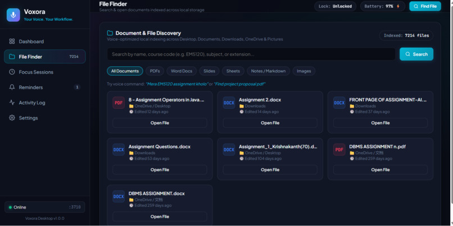Click the Online status bar at sidebar bottom
This screenshot has height=226, width=453.
[x=45, y=207]
